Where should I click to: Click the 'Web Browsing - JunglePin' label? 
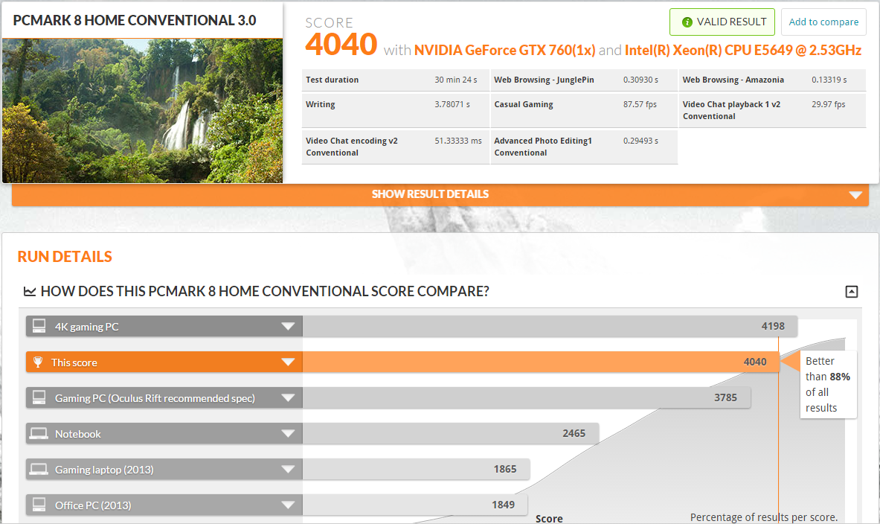coord(544,80)
